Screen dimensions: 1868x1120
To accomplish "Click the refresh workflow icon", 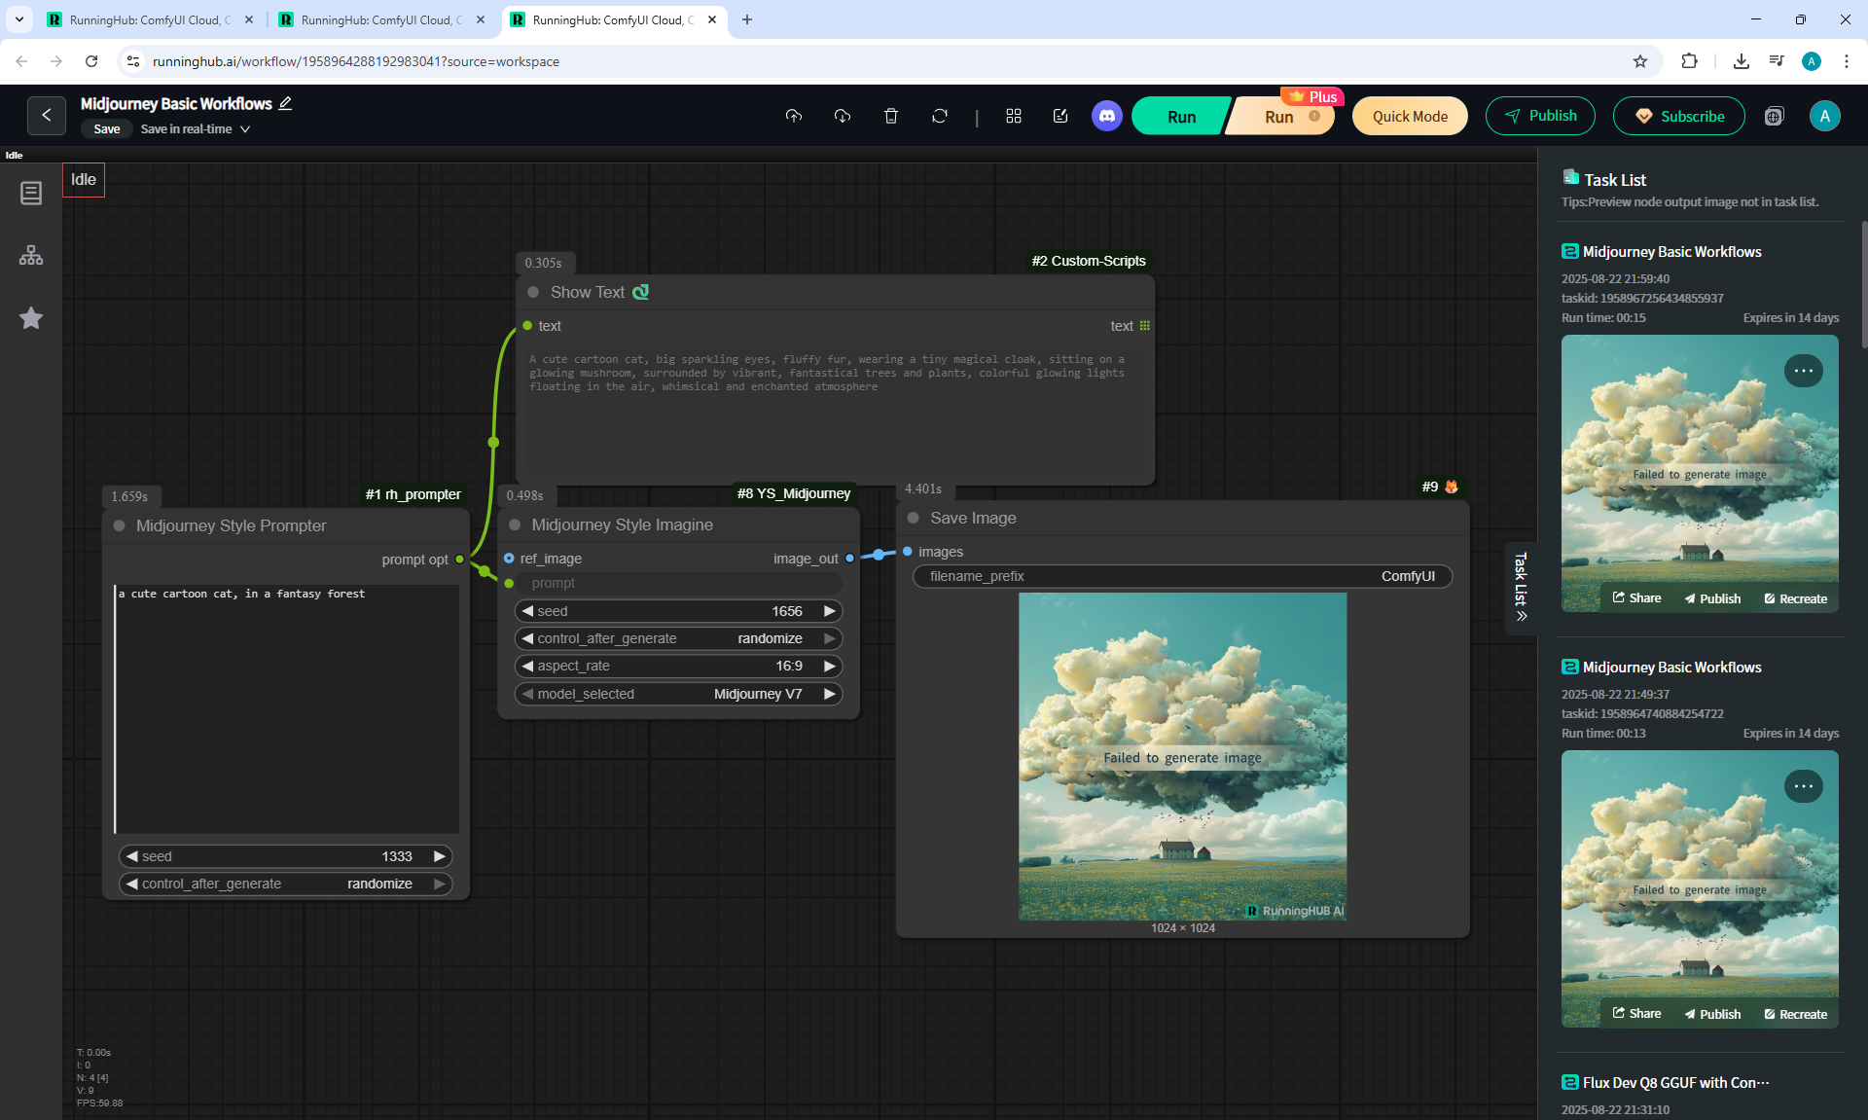I will tap(939, 116).
